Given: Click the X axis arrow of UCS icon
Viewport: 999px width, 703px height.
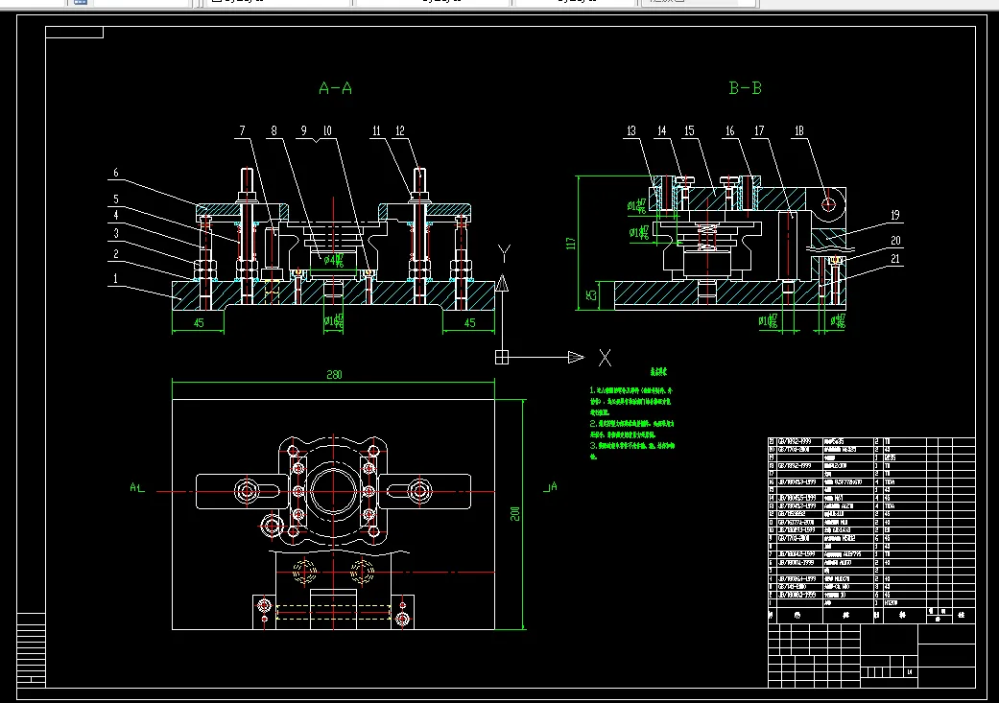Looking at the screenshot, I should point(575,358).
